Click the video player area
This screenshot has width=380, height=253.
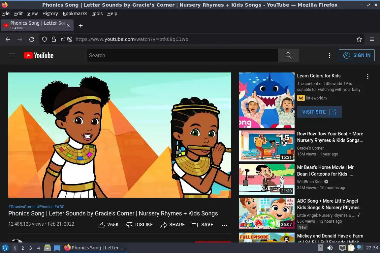coord(120,135)
